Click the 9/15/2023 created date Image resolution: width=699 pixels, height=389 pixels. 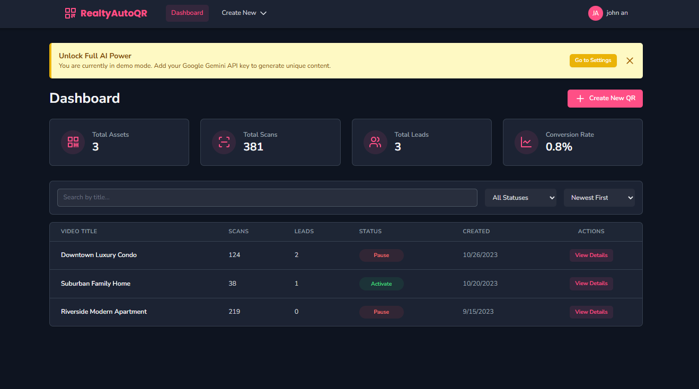478,312
